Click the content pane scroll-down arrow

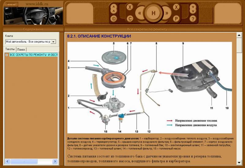point(239,162)
